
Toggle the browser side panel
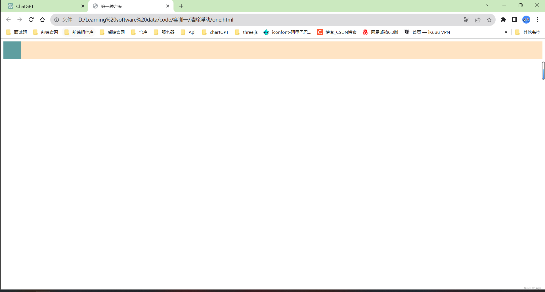(515, 20)
